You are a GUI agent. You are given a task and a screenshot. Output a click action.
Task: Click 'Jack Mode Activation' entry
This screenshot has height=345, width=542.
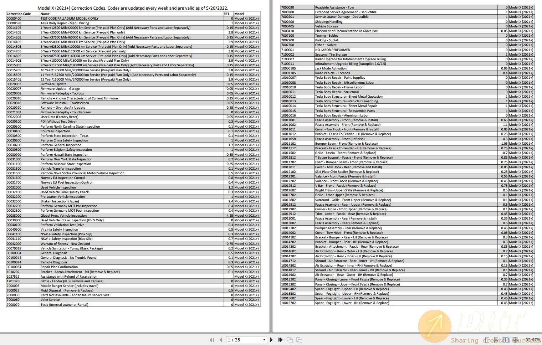coord(331,68)
